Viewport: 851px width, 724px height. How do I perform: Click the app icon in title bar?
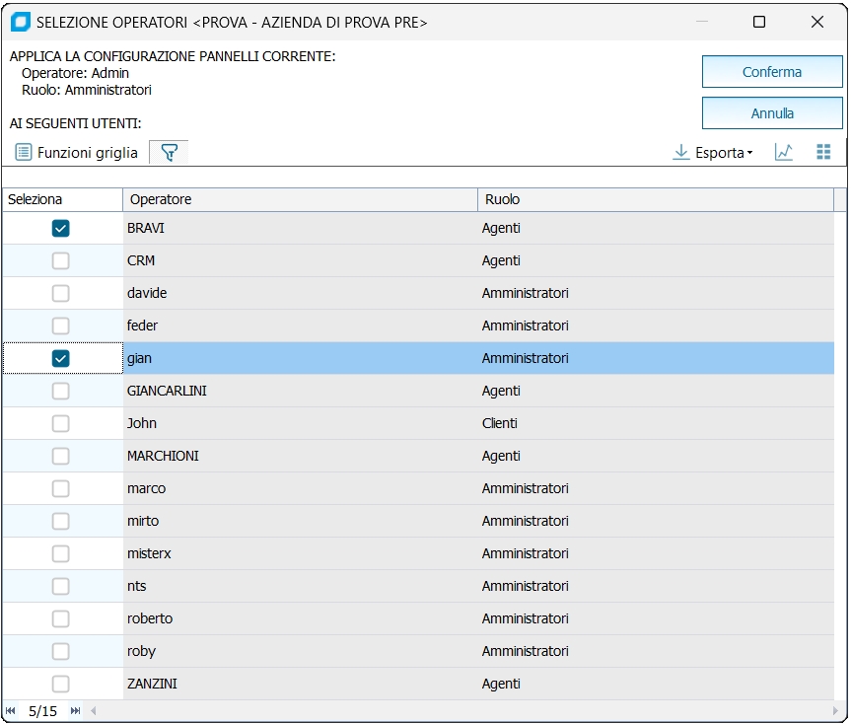tap(20, 22)
